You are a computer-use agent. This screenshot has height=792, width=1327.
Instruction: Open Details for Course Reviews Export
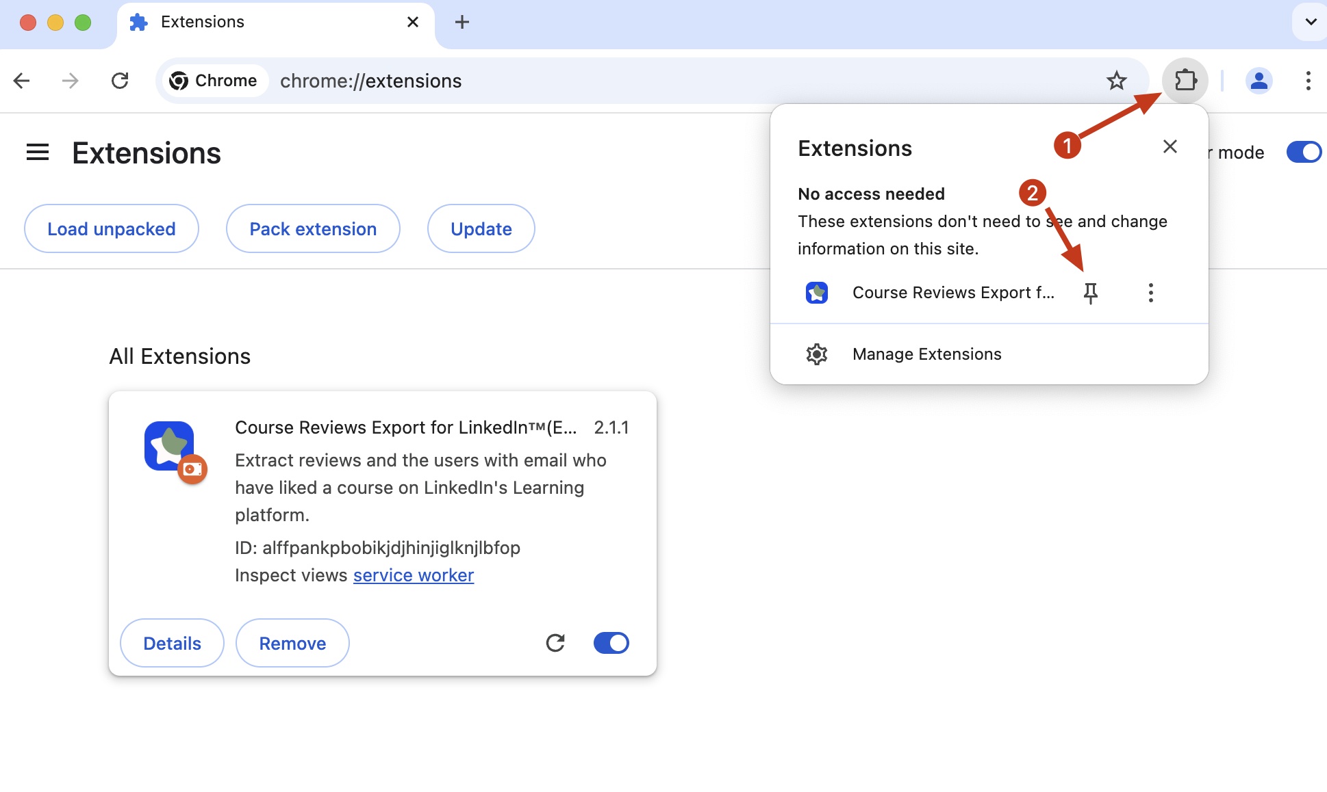172,642
